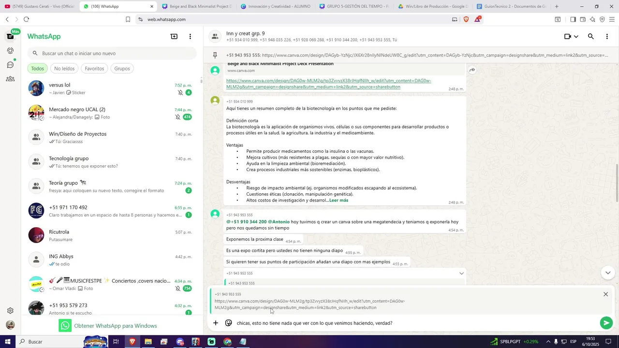Open profile avatar at bottom of left rail
619x348 pixels.
pyautogui.click(x=10, y=325)
